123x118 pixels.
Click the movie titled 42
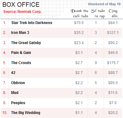[x=13, y=73]
